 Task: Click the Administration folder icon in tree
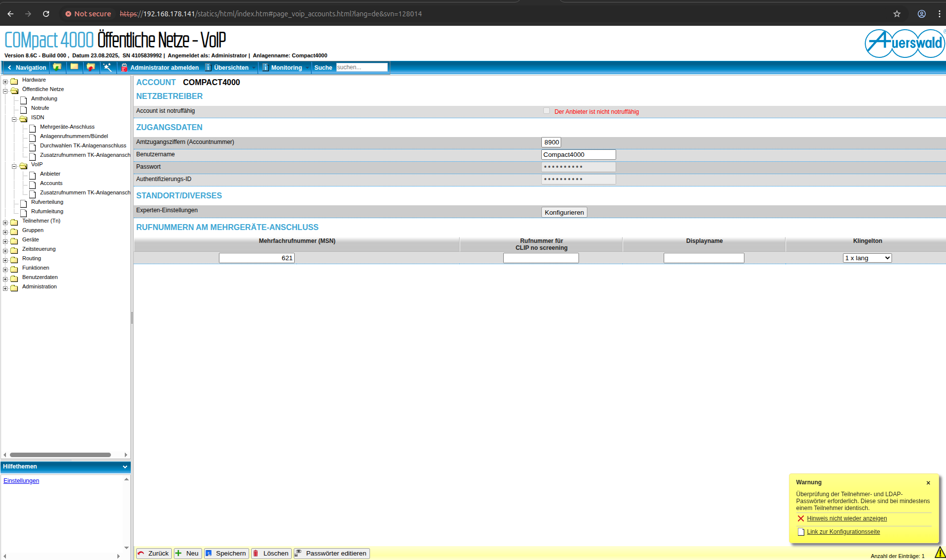(x=14, y=287)
